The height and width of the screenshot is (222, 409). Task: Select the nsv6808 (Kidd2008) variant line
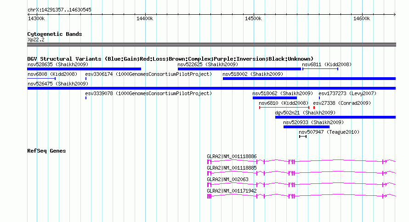point(41,79)
